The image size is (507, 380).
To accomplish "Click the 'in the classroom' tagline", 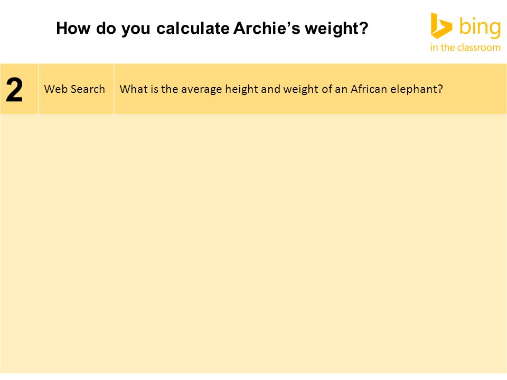I will tap(465, 47).
